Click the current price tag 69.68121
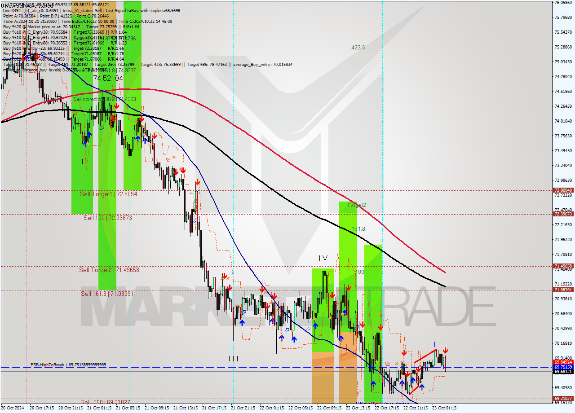575x413 pixels. tap(563, 372)
